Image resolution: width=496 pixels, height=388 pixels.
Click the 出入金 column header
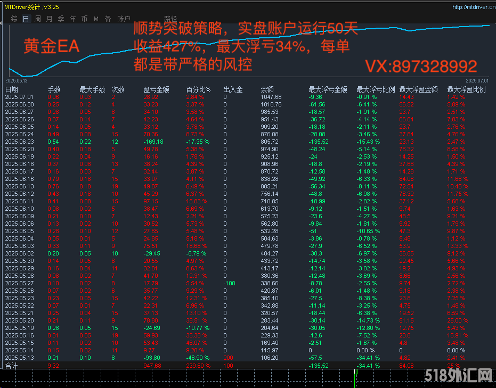(233, 90)
